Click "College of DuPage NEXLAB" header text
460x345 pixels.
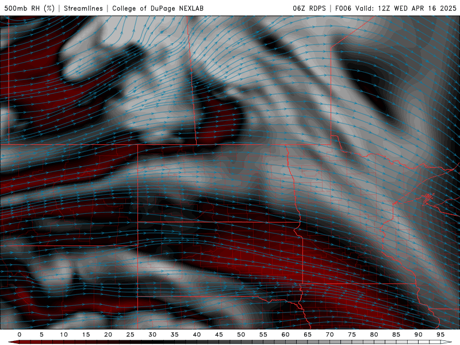point(158,8)
